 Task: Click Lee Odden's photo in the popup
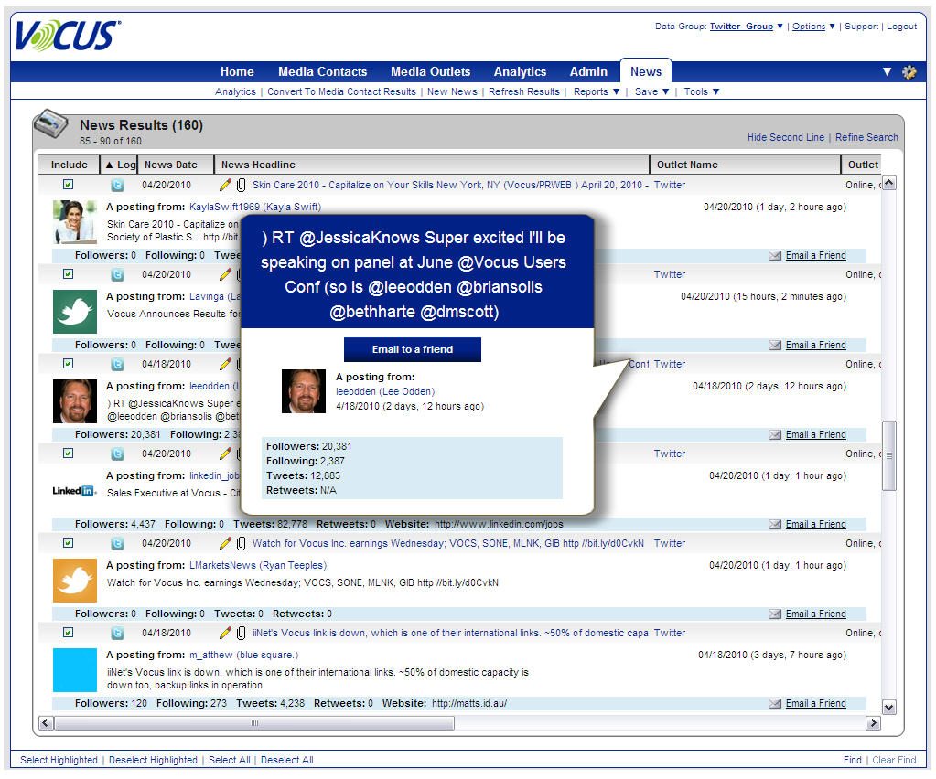[303, 391]
